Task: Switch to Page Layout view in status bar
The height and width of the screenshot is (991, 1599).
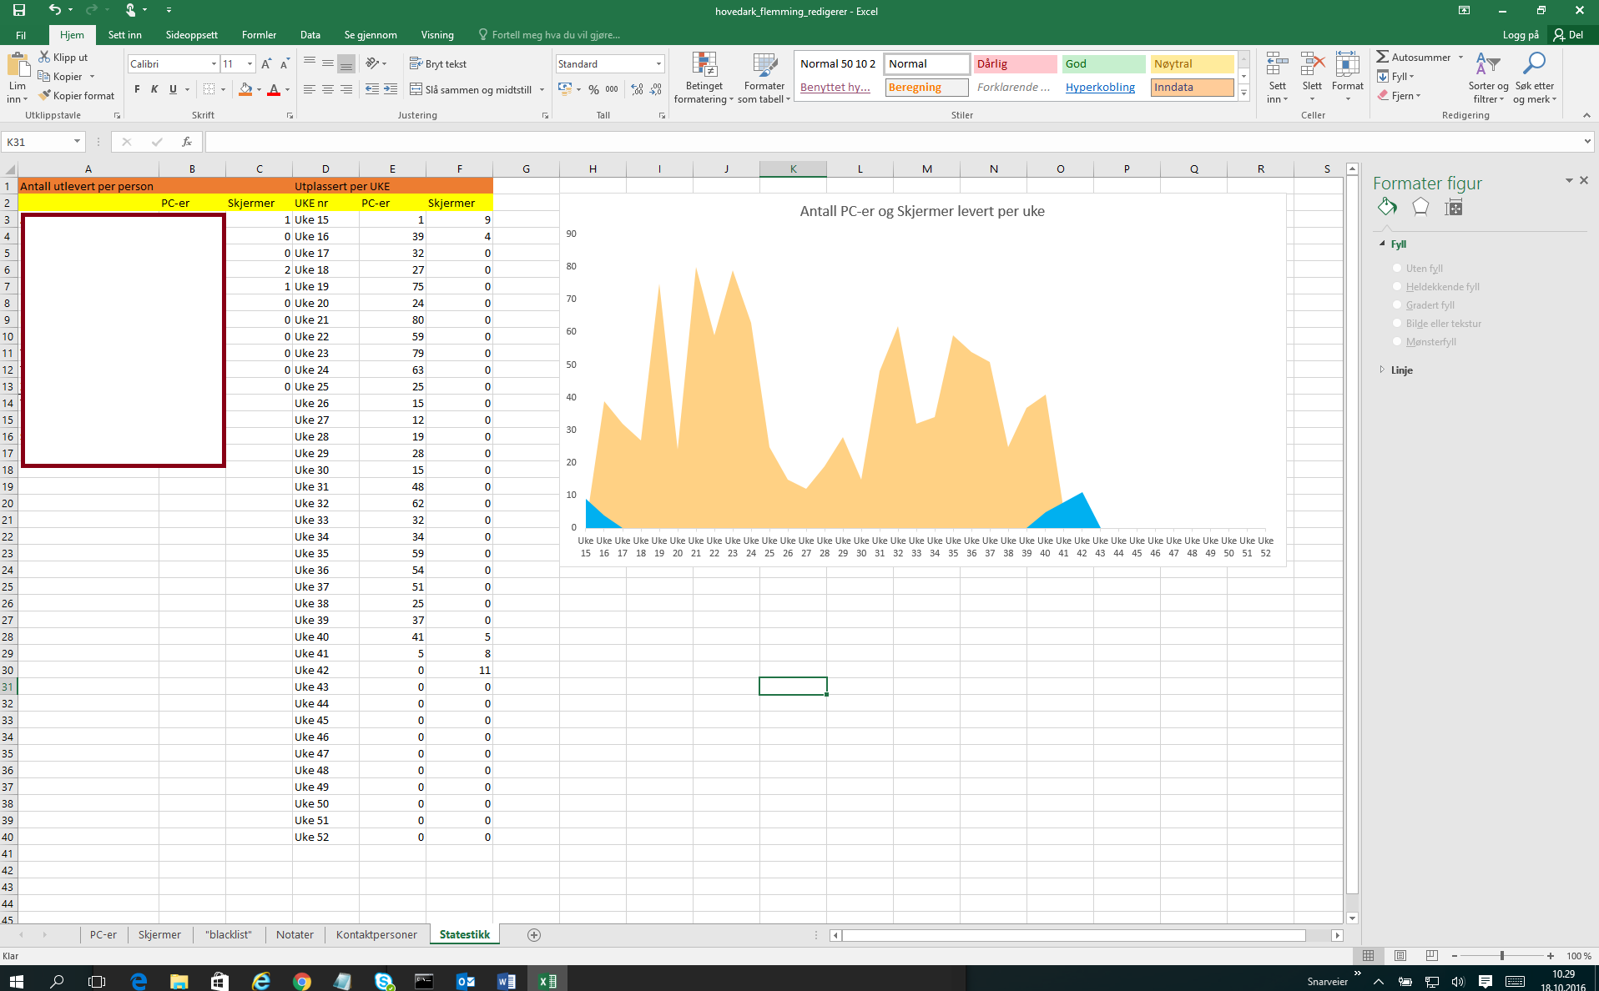Action: coord(1400,956)
